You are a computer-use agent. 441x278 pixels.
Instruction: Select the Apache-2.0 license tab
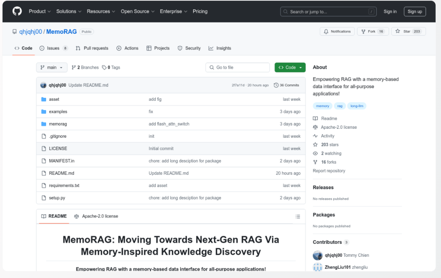point(96,216)
